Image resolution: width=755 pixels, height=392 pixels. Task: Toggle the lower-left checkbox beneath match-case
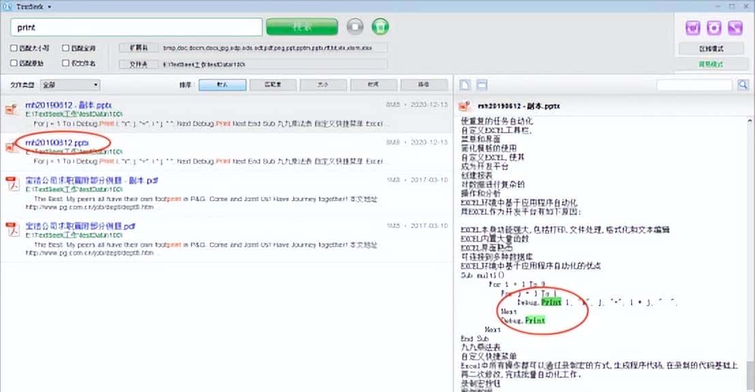pos(14,63)
